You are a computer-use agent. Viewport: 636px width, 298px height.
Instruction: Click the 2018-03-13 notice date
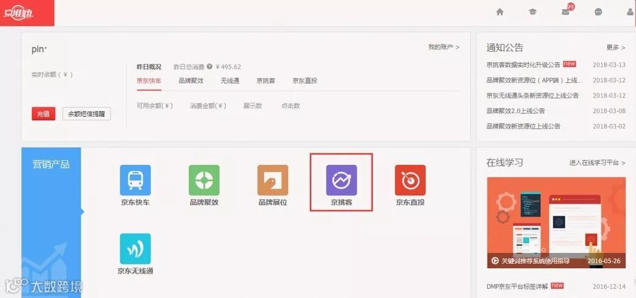click(x=609, y=65)
